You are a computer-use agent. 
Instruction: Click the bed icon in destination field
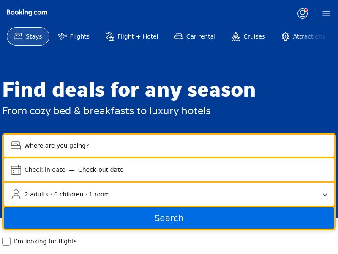(16, 146)
